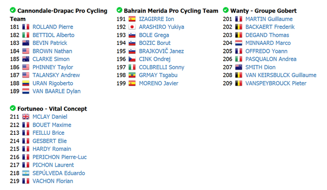Open the PERICHON Pierre-Luc rider link

pyautogui.click(x=59, y=157)
